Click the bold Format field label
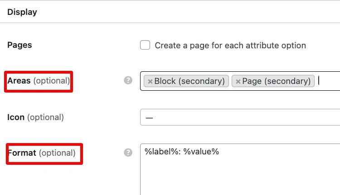The image size is (340, 195). tap(22, 153)
